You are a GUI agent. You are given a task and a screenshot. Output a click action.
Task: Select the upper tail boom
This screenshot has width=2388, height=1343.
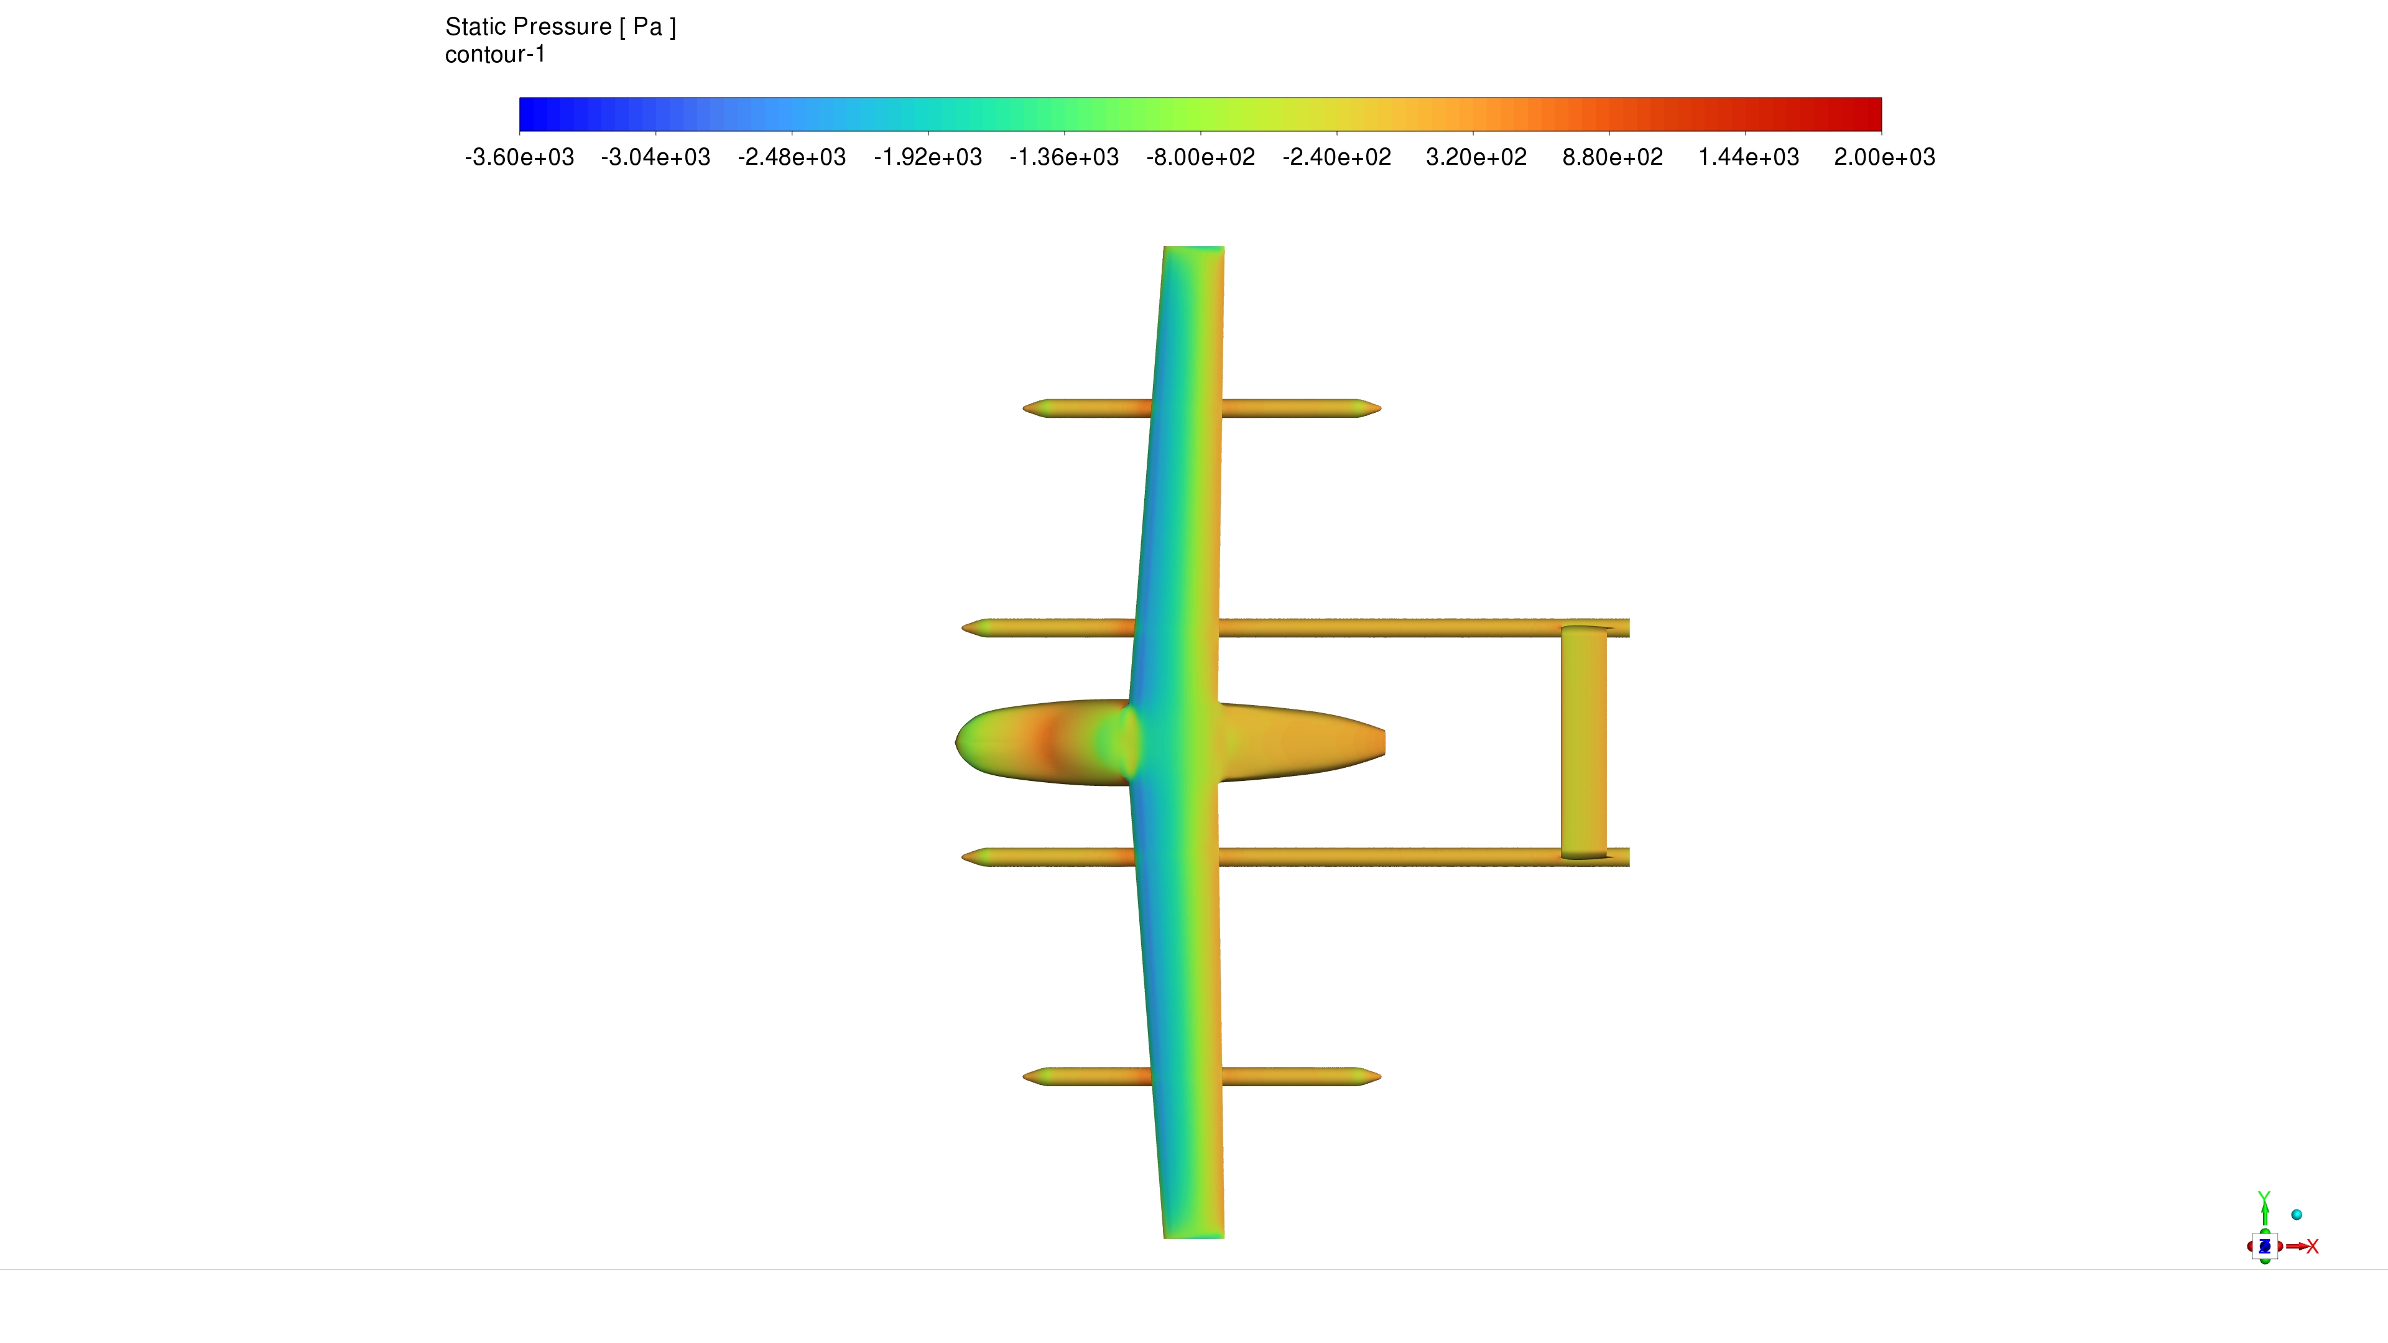pos(1391,629)
